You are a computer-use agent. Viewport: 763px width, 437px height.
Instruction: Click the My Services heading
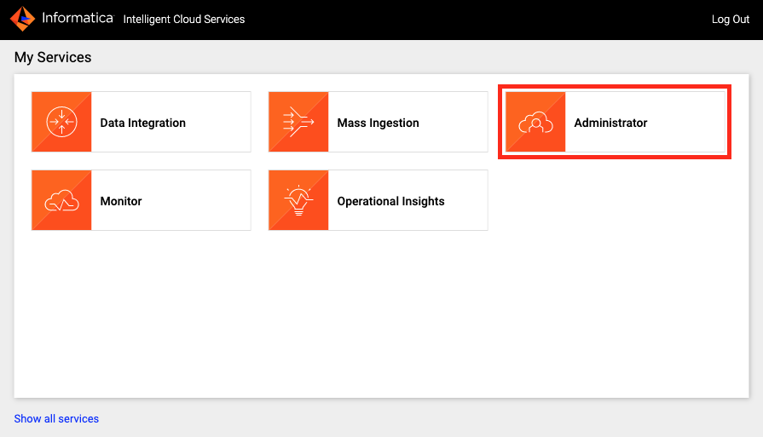pos(53,58)
